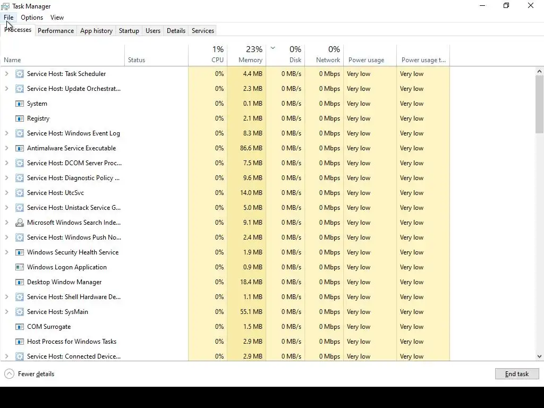This screenshot has width=544, height=408.
Task: Expand the Service Host: Task Scheduler row
Action: [6, 73]
